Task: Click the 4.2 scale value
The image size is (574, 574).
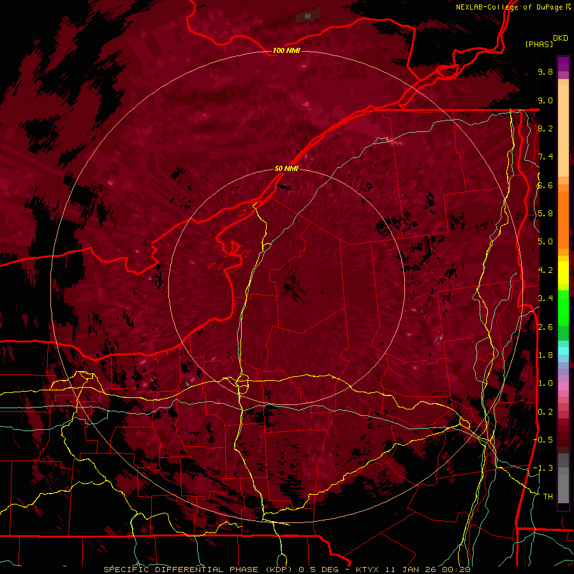Action: pyautogui.click(x=545, y=270)
